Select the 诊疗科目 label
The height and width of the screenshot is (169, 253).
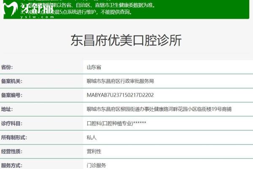click(x=12, y=123)
